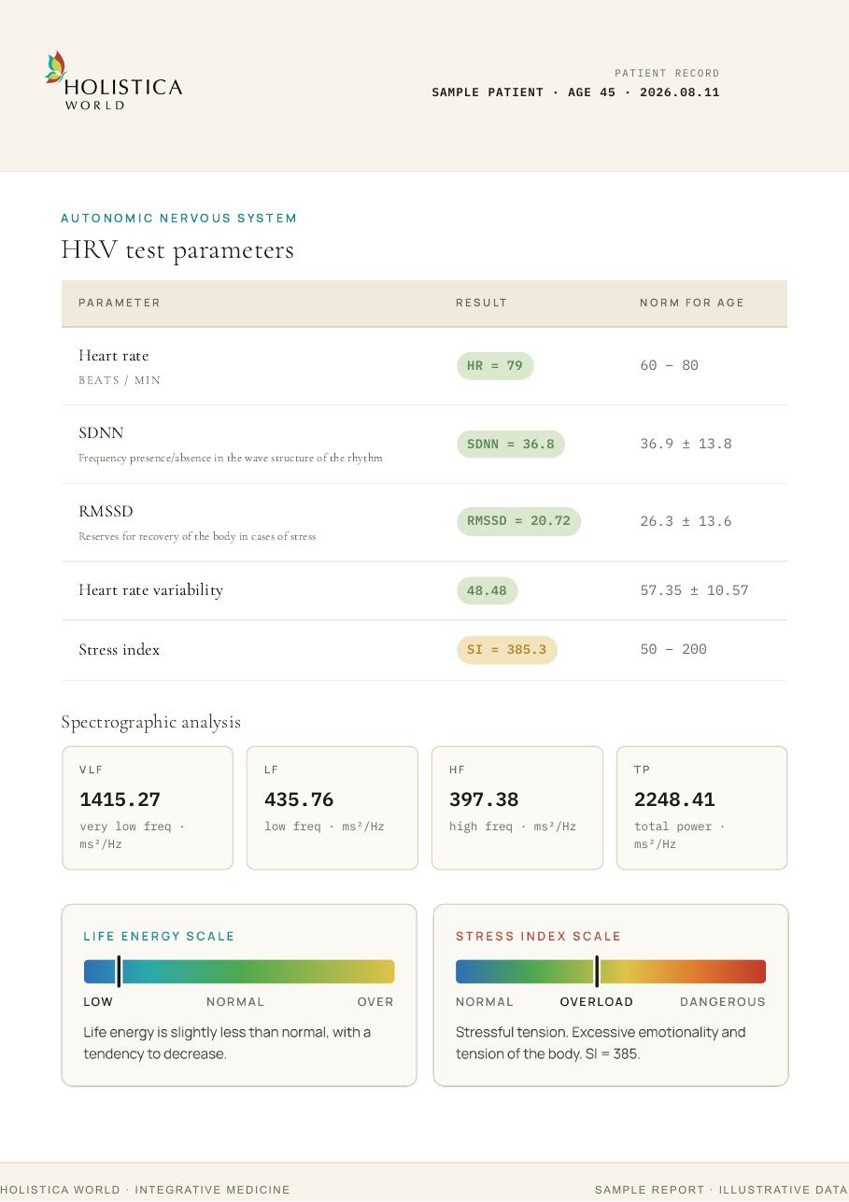
Task: Click the Life Energy Scale gradient bar
Action: pyautogui.click(x=239, y=971)
